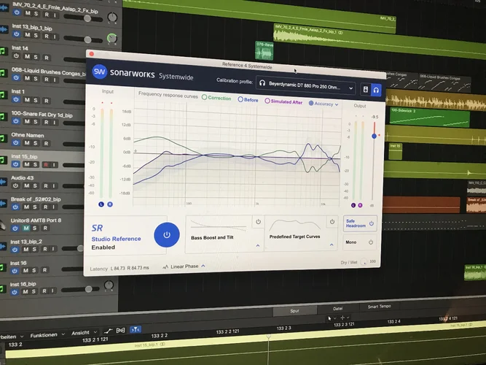486x365 pixels.
Task: Select the Smart Tempo tab
Action: (x=379, y=307)
